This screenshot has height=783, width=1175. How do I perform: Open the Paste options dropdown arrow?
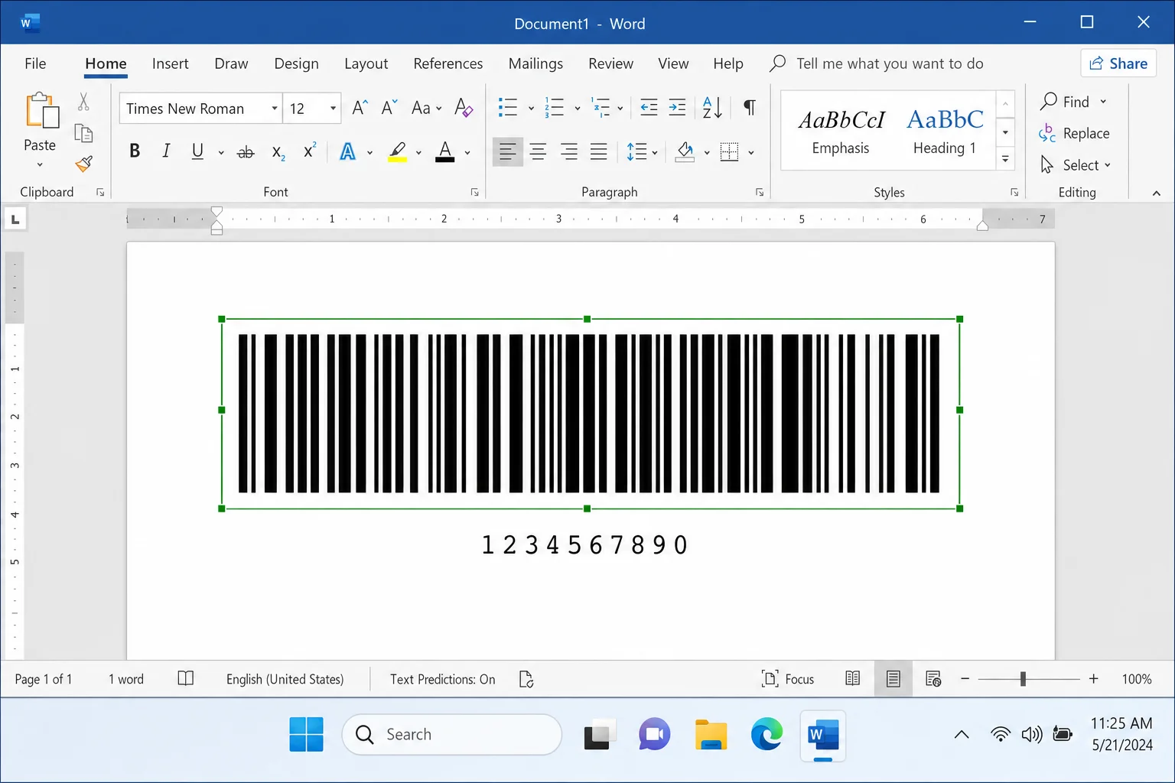(40, 164)
